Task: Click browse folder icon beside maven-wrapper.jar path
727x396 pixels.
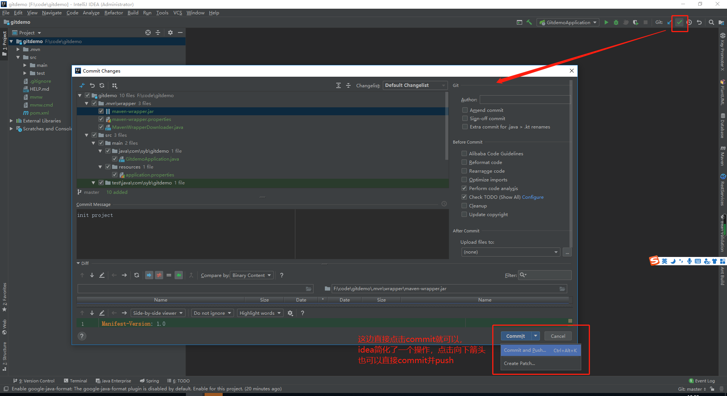Action: (562, 289)
